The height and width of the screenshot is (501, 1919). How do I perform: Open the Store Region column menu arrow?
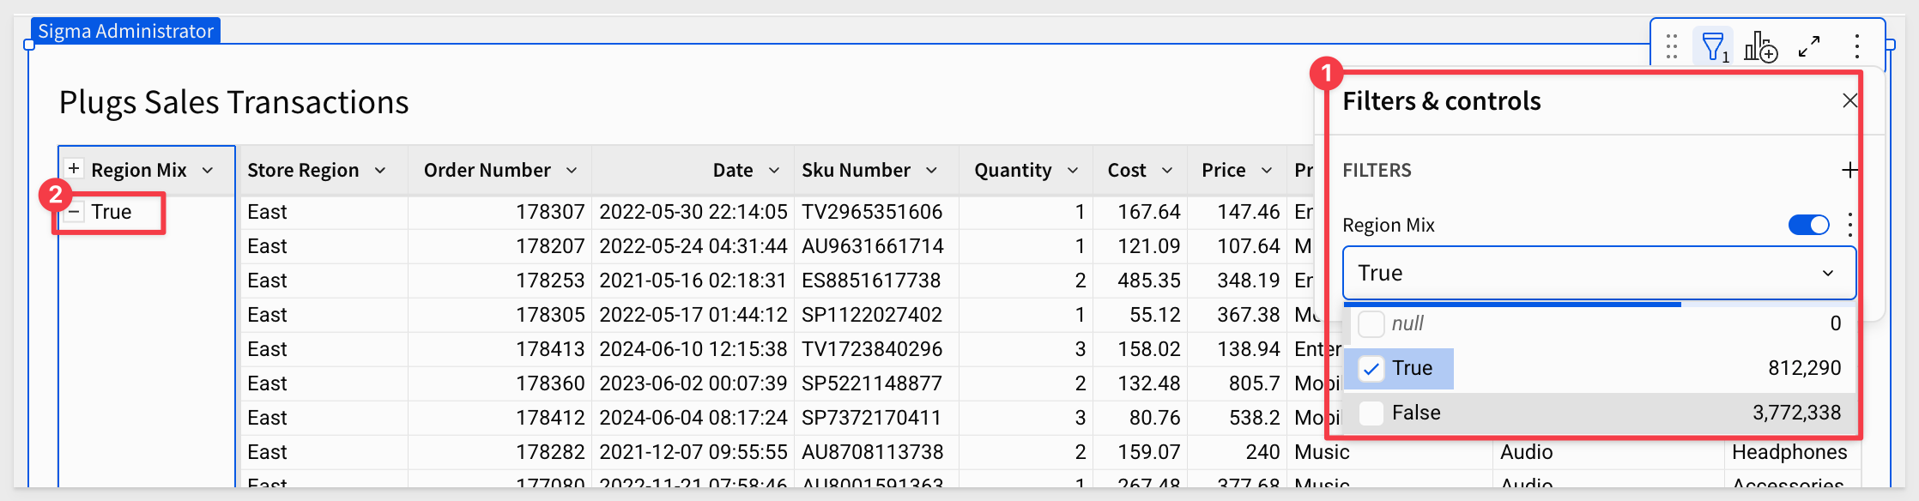pyautogui.click(x=380, y=170)
